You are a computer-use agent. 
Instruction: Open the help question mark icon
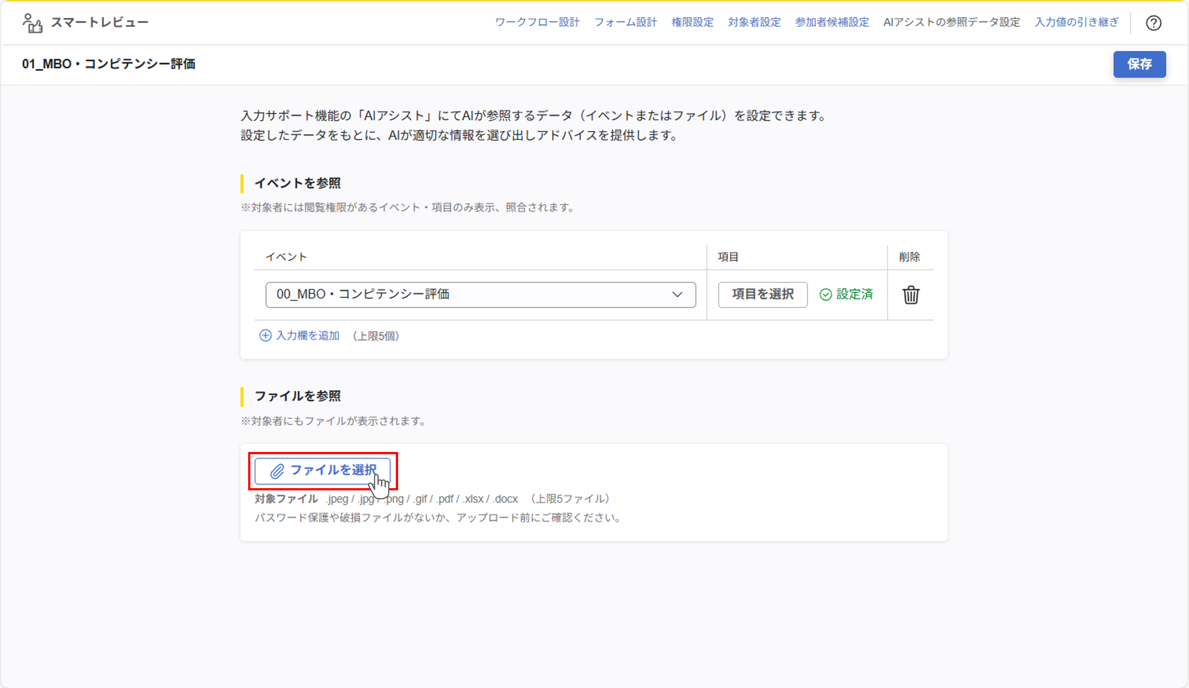coord(1153,23)
